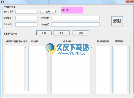The height and width of the screenshot is (98, 134).
Task: Focus the 实施日期 text field
Action: (26, 24)
